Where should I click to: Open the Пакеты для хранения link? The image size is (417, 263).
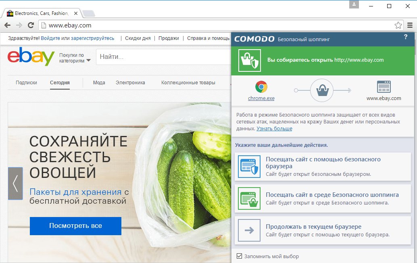[75, 192]
